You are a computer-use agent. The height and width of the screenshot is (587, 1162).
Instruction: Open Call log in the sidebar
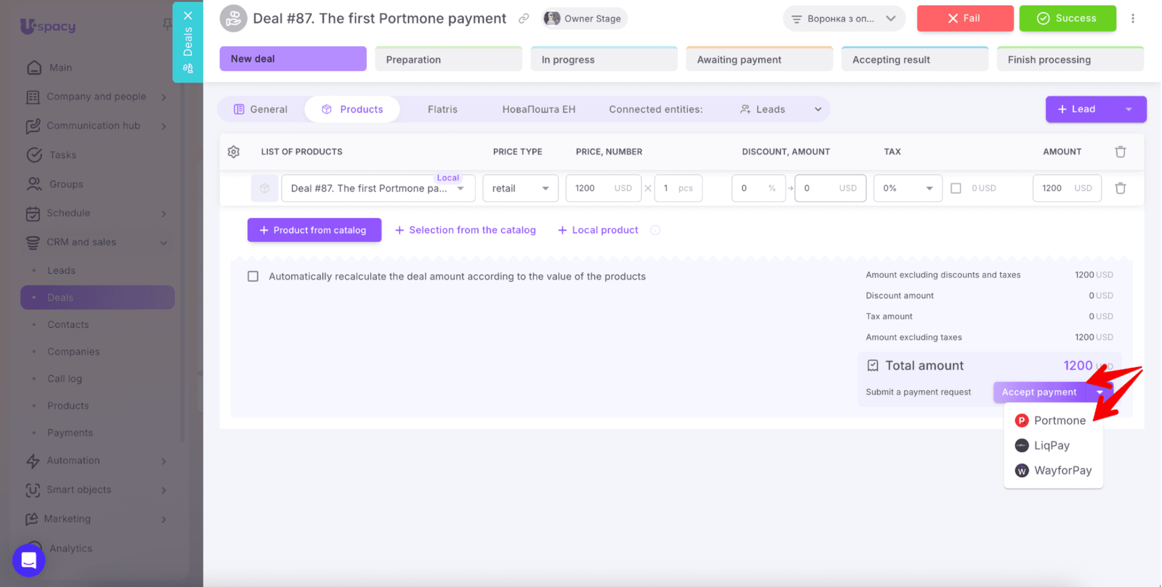(64, 379)
